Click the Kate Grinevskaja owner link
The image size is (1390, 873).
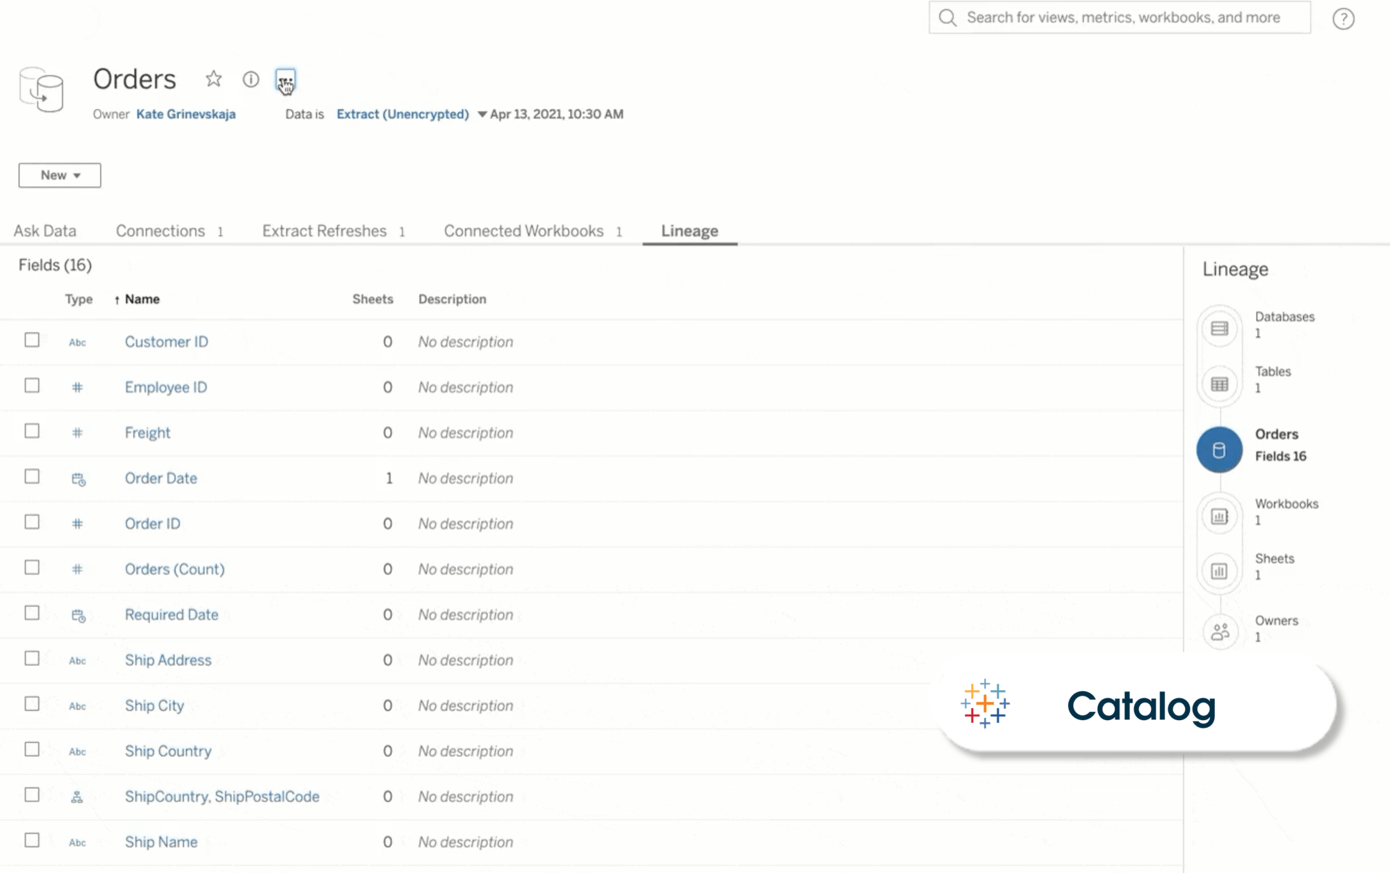pyautogui.click(x=186, y=114)
